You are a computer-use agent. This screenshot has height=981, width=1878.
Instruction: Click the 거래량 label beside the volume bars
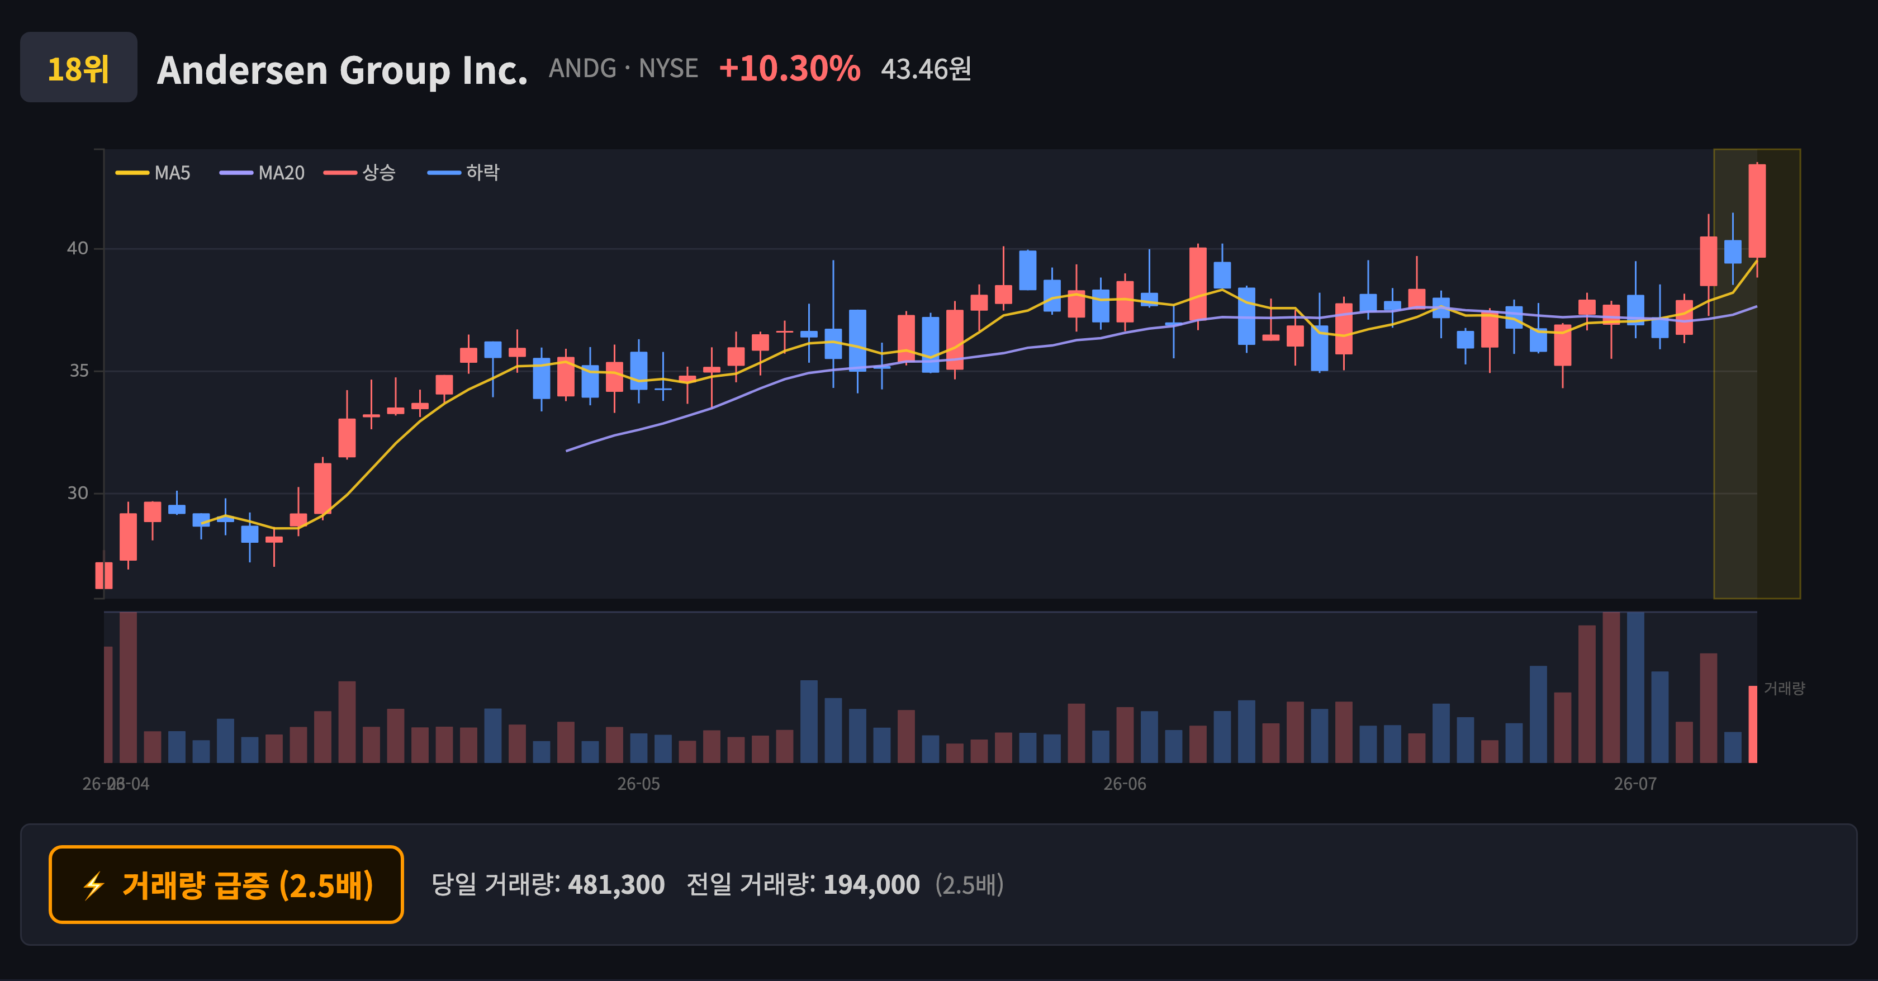coord(1784,688)
